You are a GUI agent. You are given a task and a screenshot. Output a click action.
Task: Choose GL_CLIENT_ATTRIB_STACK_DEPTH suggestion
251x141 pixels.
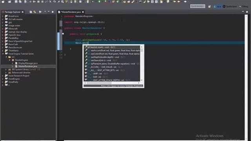[x=112, y=80]
